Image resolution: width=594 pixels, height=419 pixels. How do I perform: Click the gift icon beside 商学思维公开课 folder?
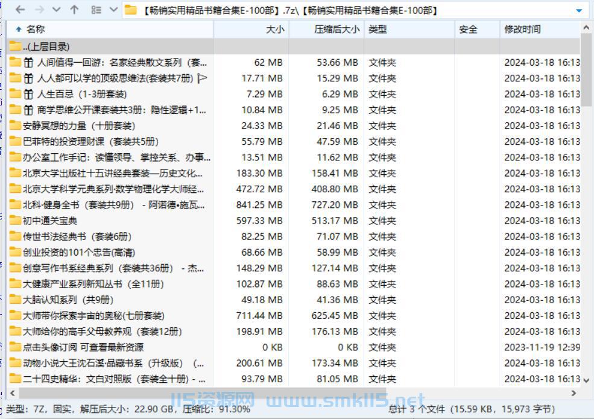tap(28, 109)
